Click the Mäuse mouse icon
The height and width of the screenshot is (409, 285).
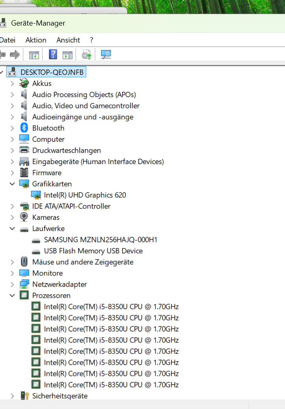coord(24,262)
